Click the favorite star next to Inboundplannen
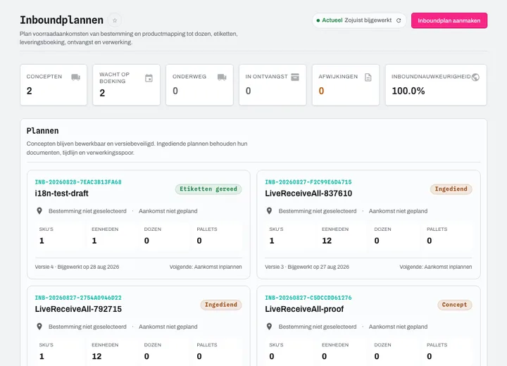Screen dimensions: 507x366 pos(115,20)
